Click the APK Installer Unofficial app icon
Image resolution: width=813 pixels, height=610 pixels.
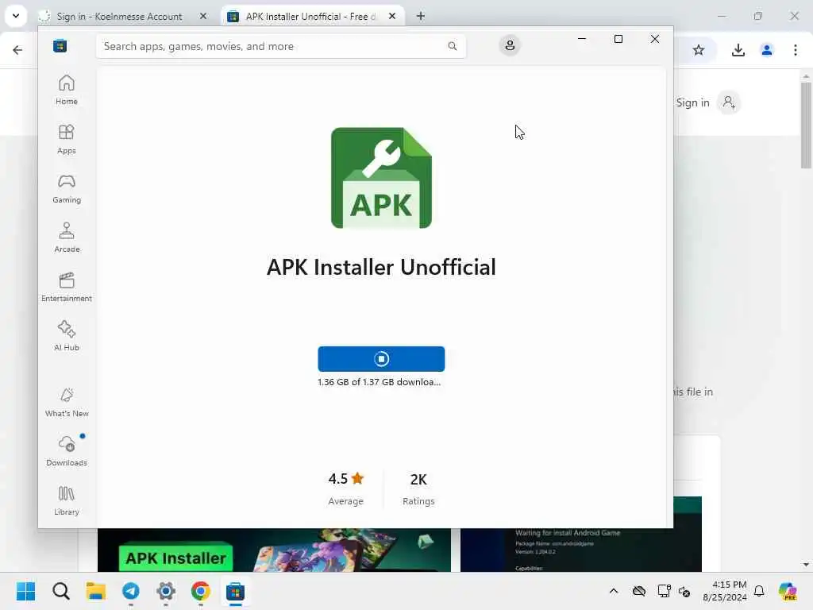[381, 178]
